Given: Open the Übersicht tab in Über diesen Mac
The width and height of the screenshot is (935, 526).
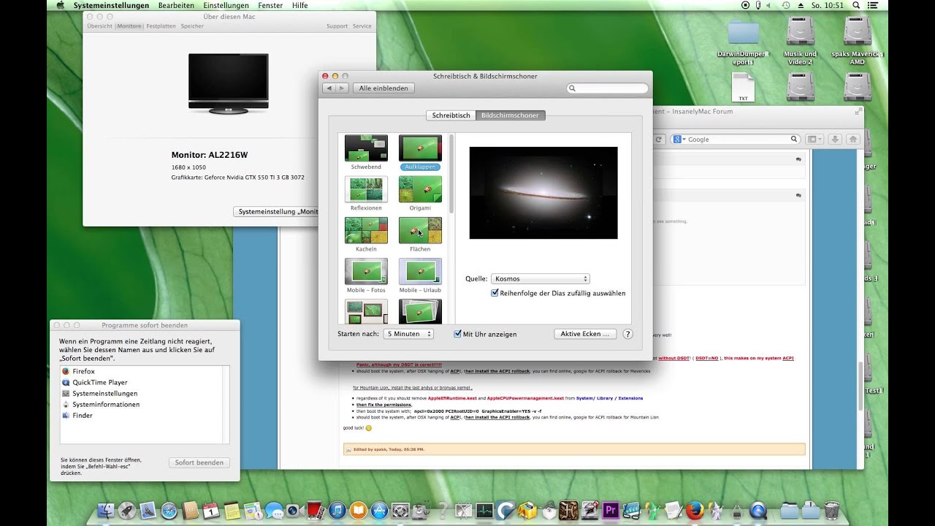Looking at the screenshot, I should (100, 26).
